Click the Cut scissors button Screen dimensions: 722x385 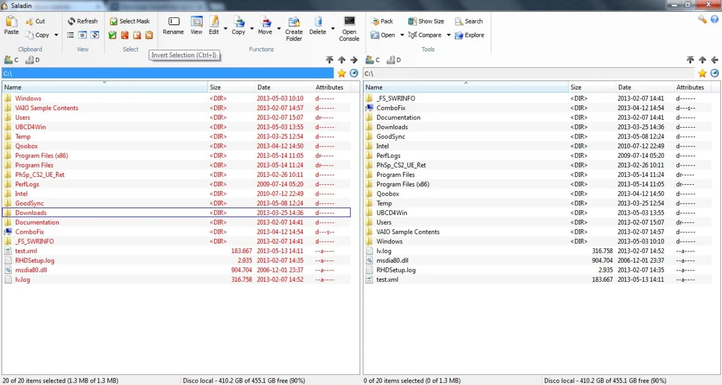(x=35, y=21)
